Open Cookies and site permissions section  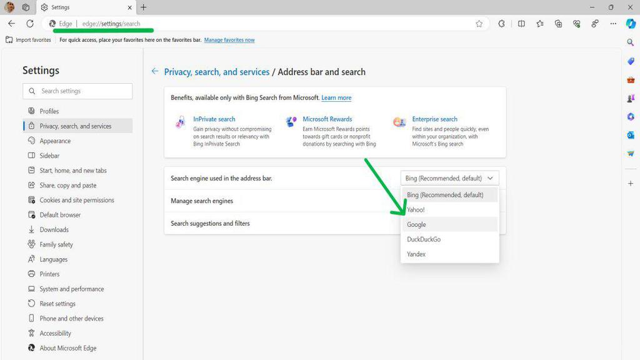(x=77, y=200)
